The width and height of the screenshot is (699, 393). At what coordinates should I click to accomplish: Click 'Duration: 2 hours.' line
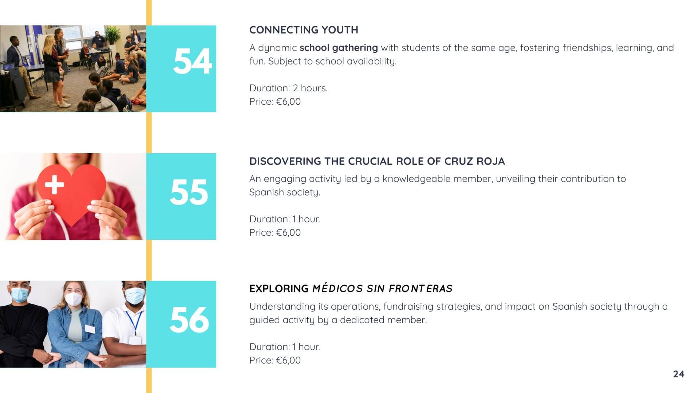(288, 88)
